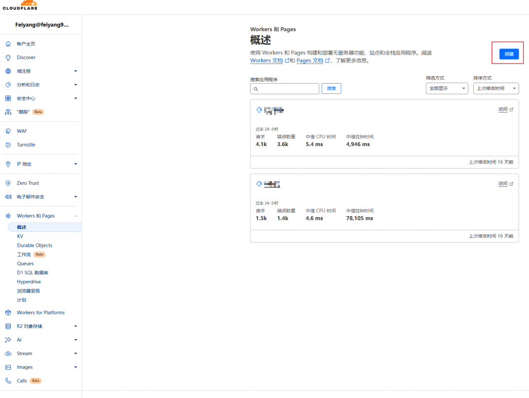This screenshot has width=529, height=398.
Task: Open the blurred worker name with 1.4k errors
Action: pos(272,184)
